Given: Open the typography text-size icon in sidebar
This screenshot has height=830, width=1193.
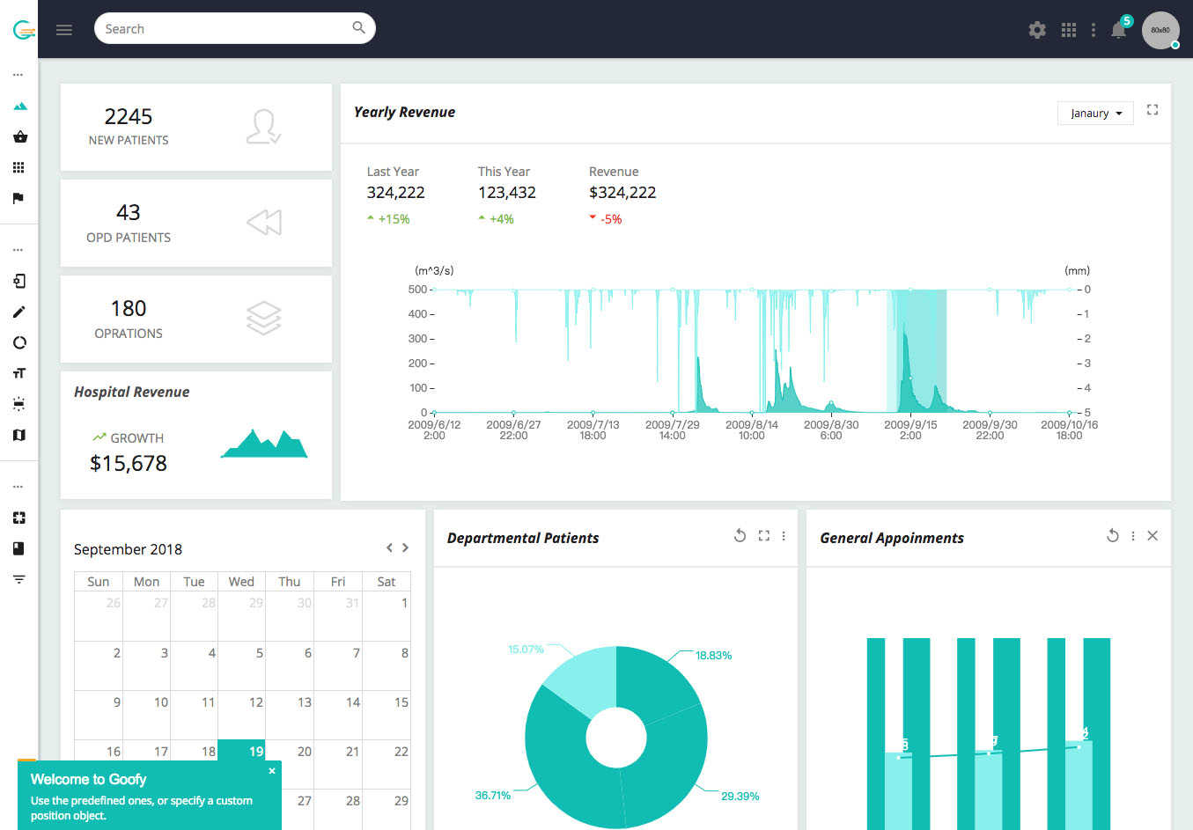Looking at the screenshot, I should 19,373.
